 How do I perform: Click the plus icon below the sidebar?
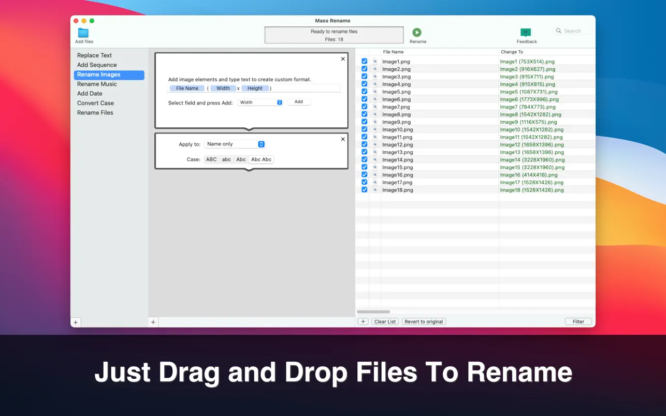pyautogui.click(x=76, y=322)
